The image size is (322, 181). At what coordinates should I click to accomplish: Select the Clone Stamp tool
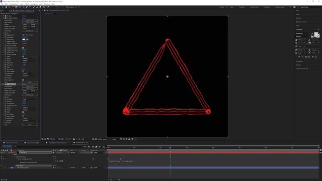[x=37, y=7]
